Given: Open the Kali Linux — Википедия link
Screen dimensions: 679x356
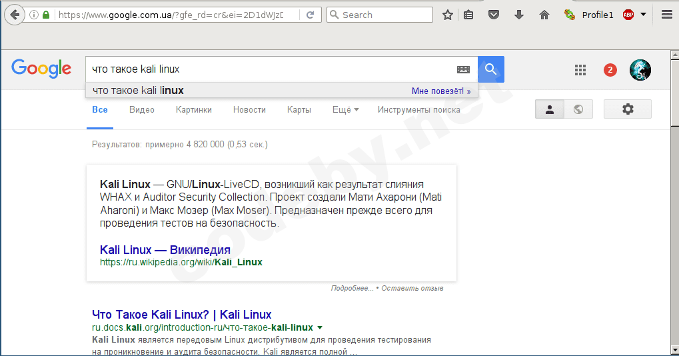Looking at the screenshot, I should tap(165, 250).
